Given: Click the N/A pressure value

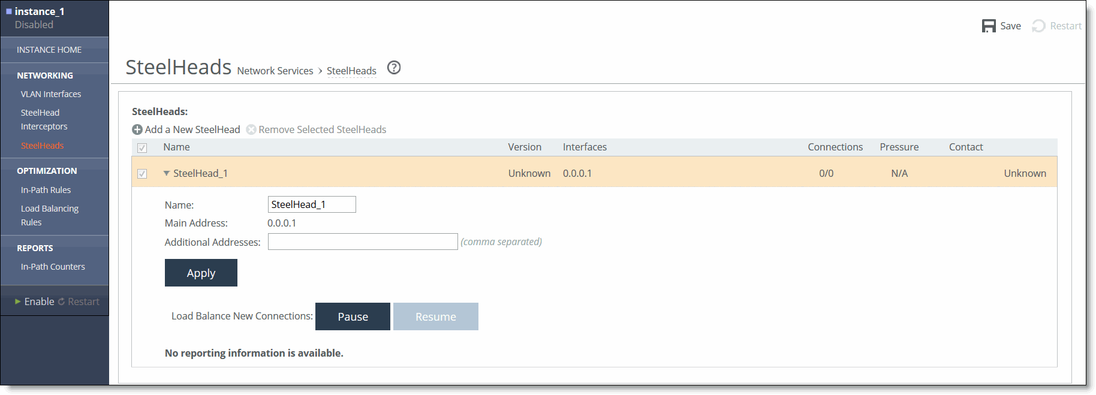Looking at the screenshot, I should click(x=899, y=173).
